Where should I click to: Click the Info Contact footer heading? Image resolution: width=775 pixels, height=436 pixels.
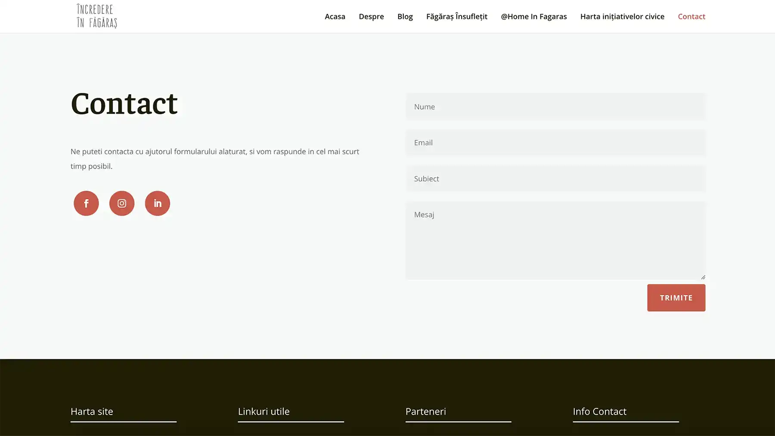coord(599,411)
